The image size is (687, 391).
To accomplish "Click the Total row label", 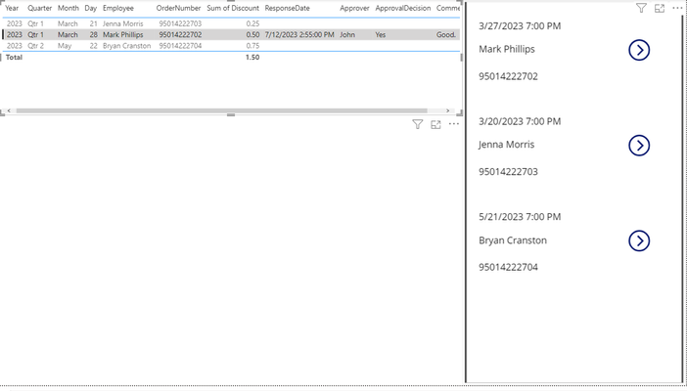I will (14, 57).
